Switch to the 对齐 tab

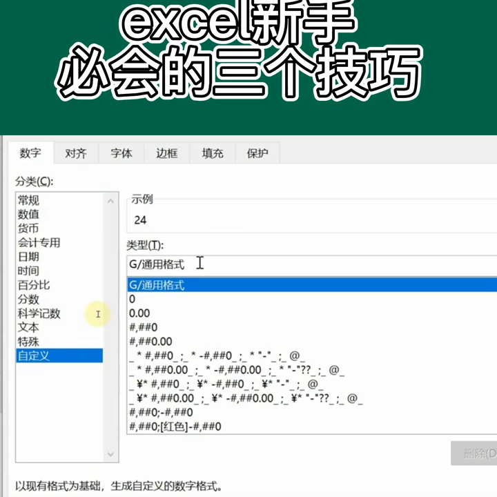pos(76,153)
